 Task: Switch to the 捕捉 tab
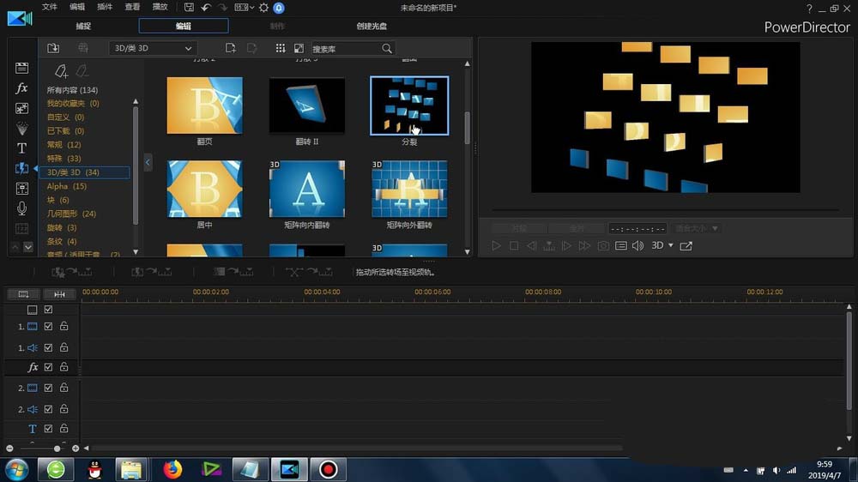pos(83,26)
